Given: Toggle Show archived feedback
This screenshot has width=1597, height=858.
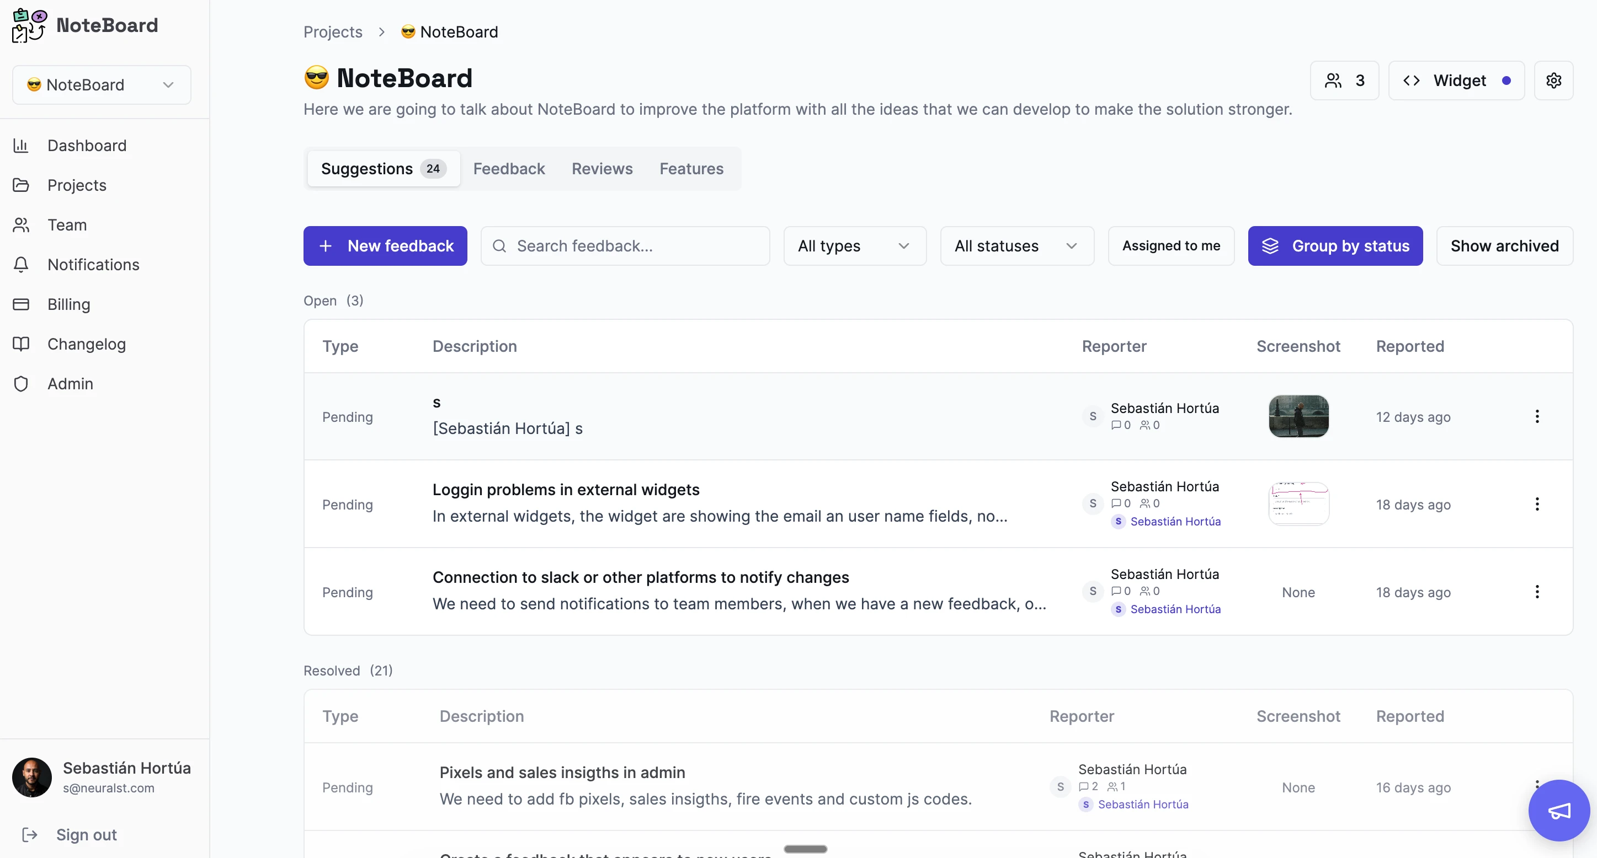Looking at the screenshot, I should 1504,246.
